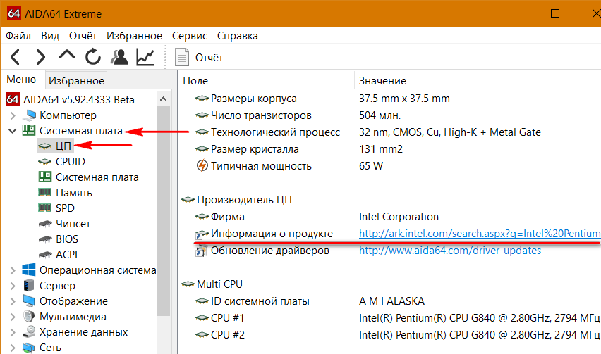Open the Файл menu
This screenshot has width=601, height=354.
click(18, 36)
